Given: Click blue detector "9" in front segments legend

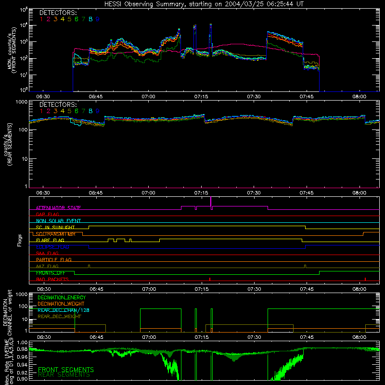Looking at the screenshot, I should point(98,19).
